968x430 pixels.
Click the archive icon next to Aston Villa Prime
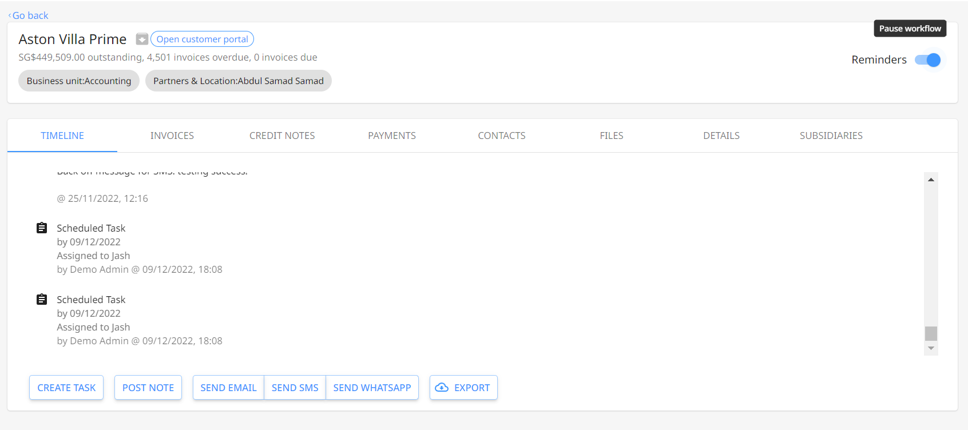point(142,39)
